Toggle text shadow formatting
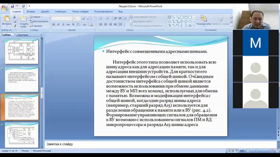280x157 pixels. [x=73, y=24]
